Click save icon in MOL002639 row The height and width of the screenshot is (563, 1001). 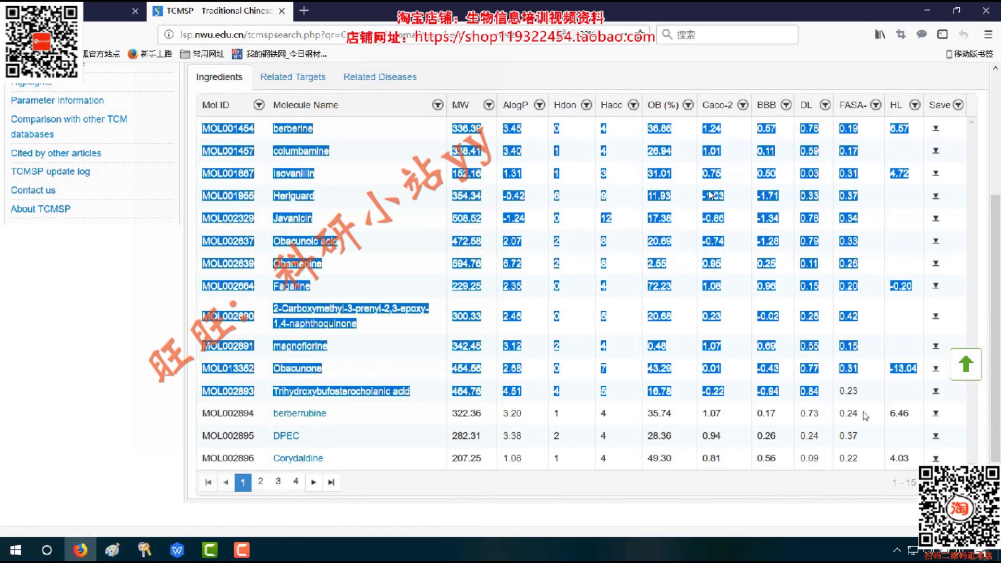pos(936,263)
